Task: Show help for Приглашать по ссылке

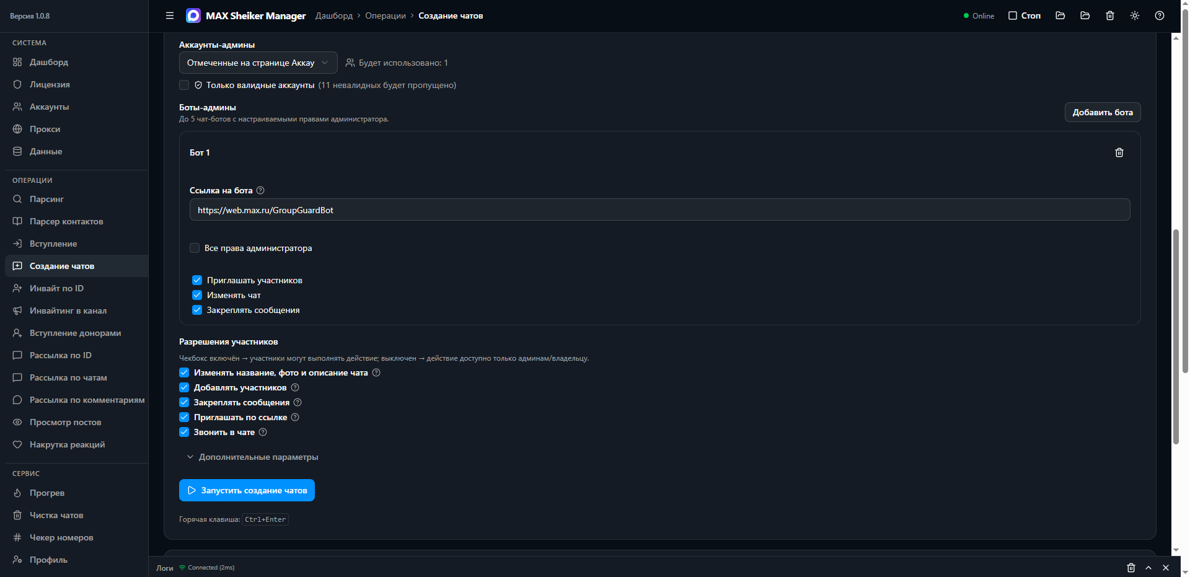Action: tap(295, 417)
